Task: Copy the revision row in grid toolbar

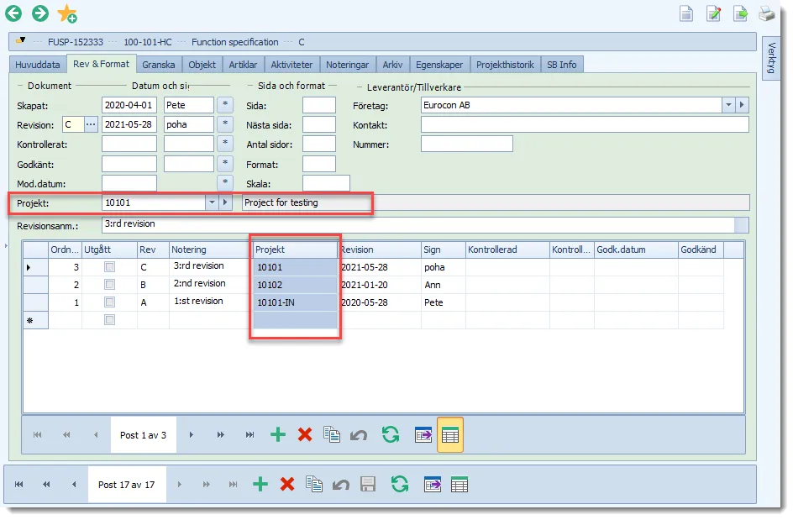Action: 332,434
